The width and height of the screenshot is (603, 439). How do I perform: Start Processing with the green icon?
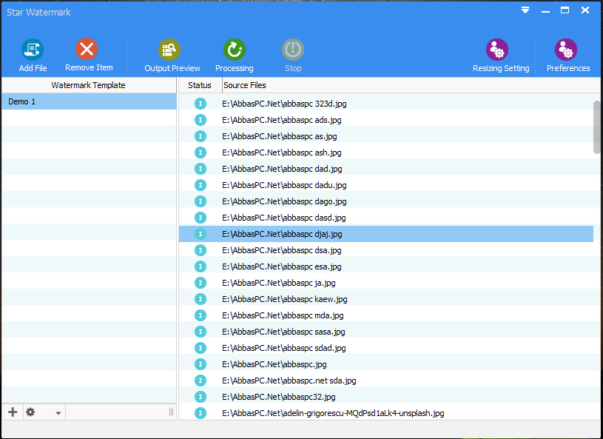pyautogui.click(x=235, y=50)
